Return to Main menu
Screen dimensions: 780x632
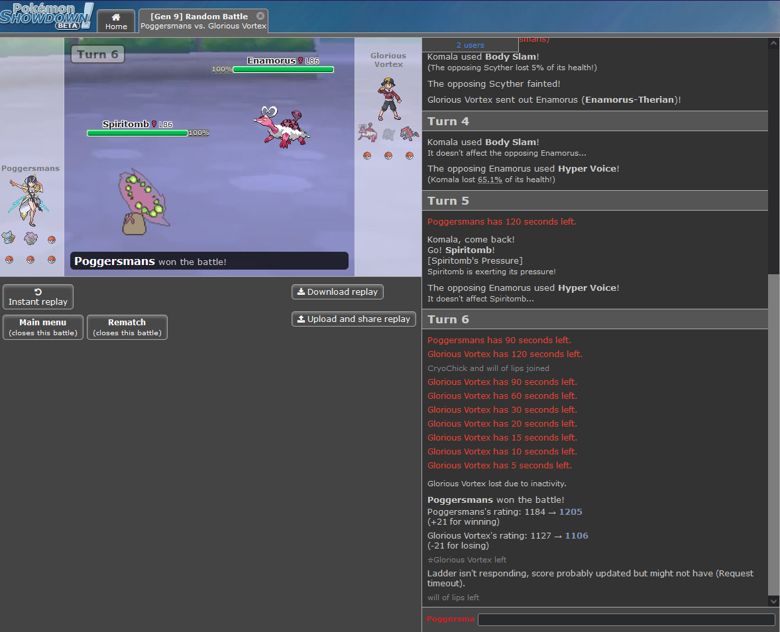point(43,327)
